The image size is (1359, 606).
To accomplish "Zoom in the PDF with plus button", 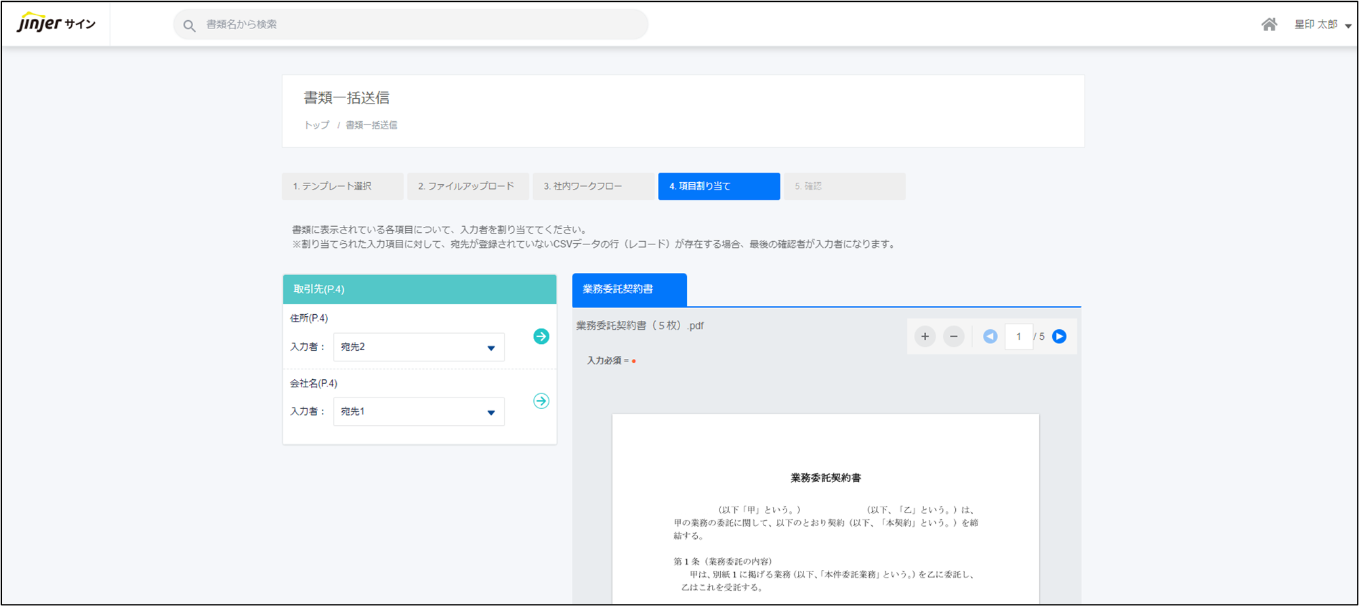I will 925,337.
